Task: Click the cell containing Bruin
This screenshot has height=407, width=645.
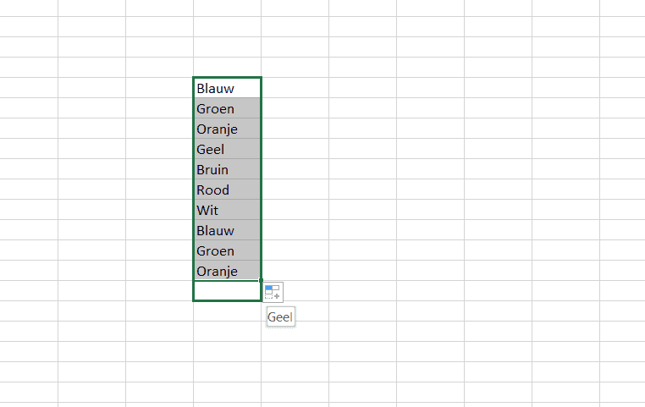Action: (227, 169)
